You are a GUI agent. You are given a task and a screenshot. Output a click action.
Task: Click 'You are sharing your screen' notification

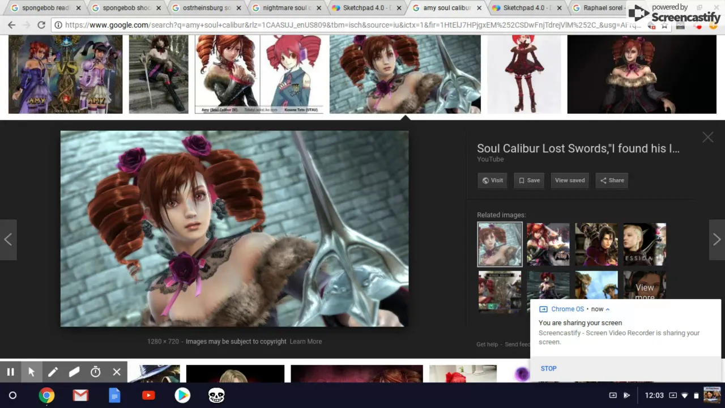point(580,323)
